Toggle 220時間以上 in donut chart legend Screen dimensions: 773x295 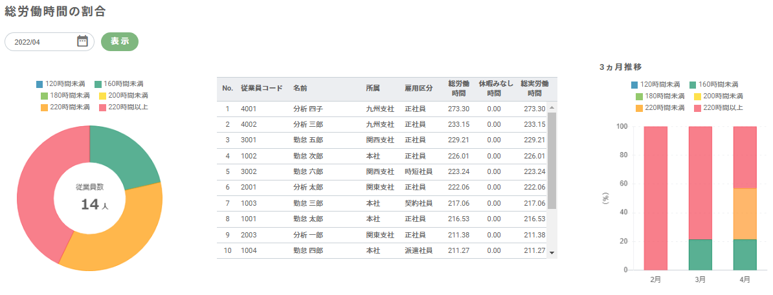point(123,107)
